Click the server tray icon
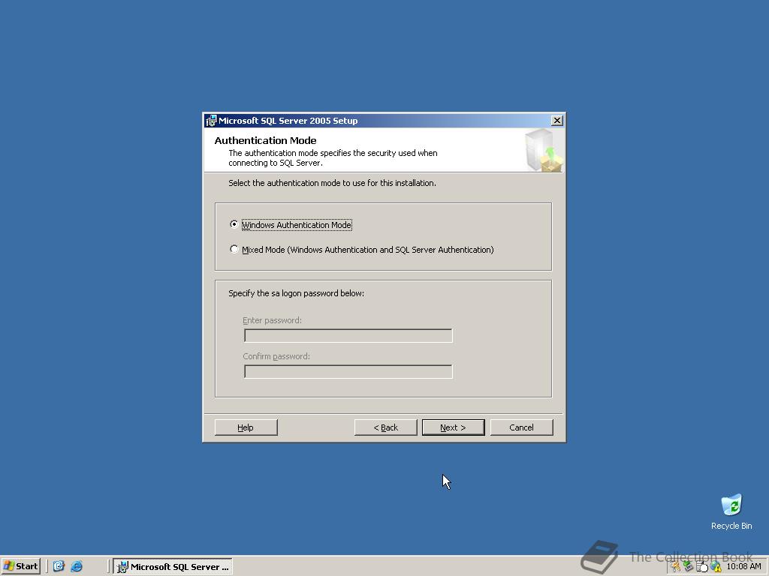 point(702,567)
